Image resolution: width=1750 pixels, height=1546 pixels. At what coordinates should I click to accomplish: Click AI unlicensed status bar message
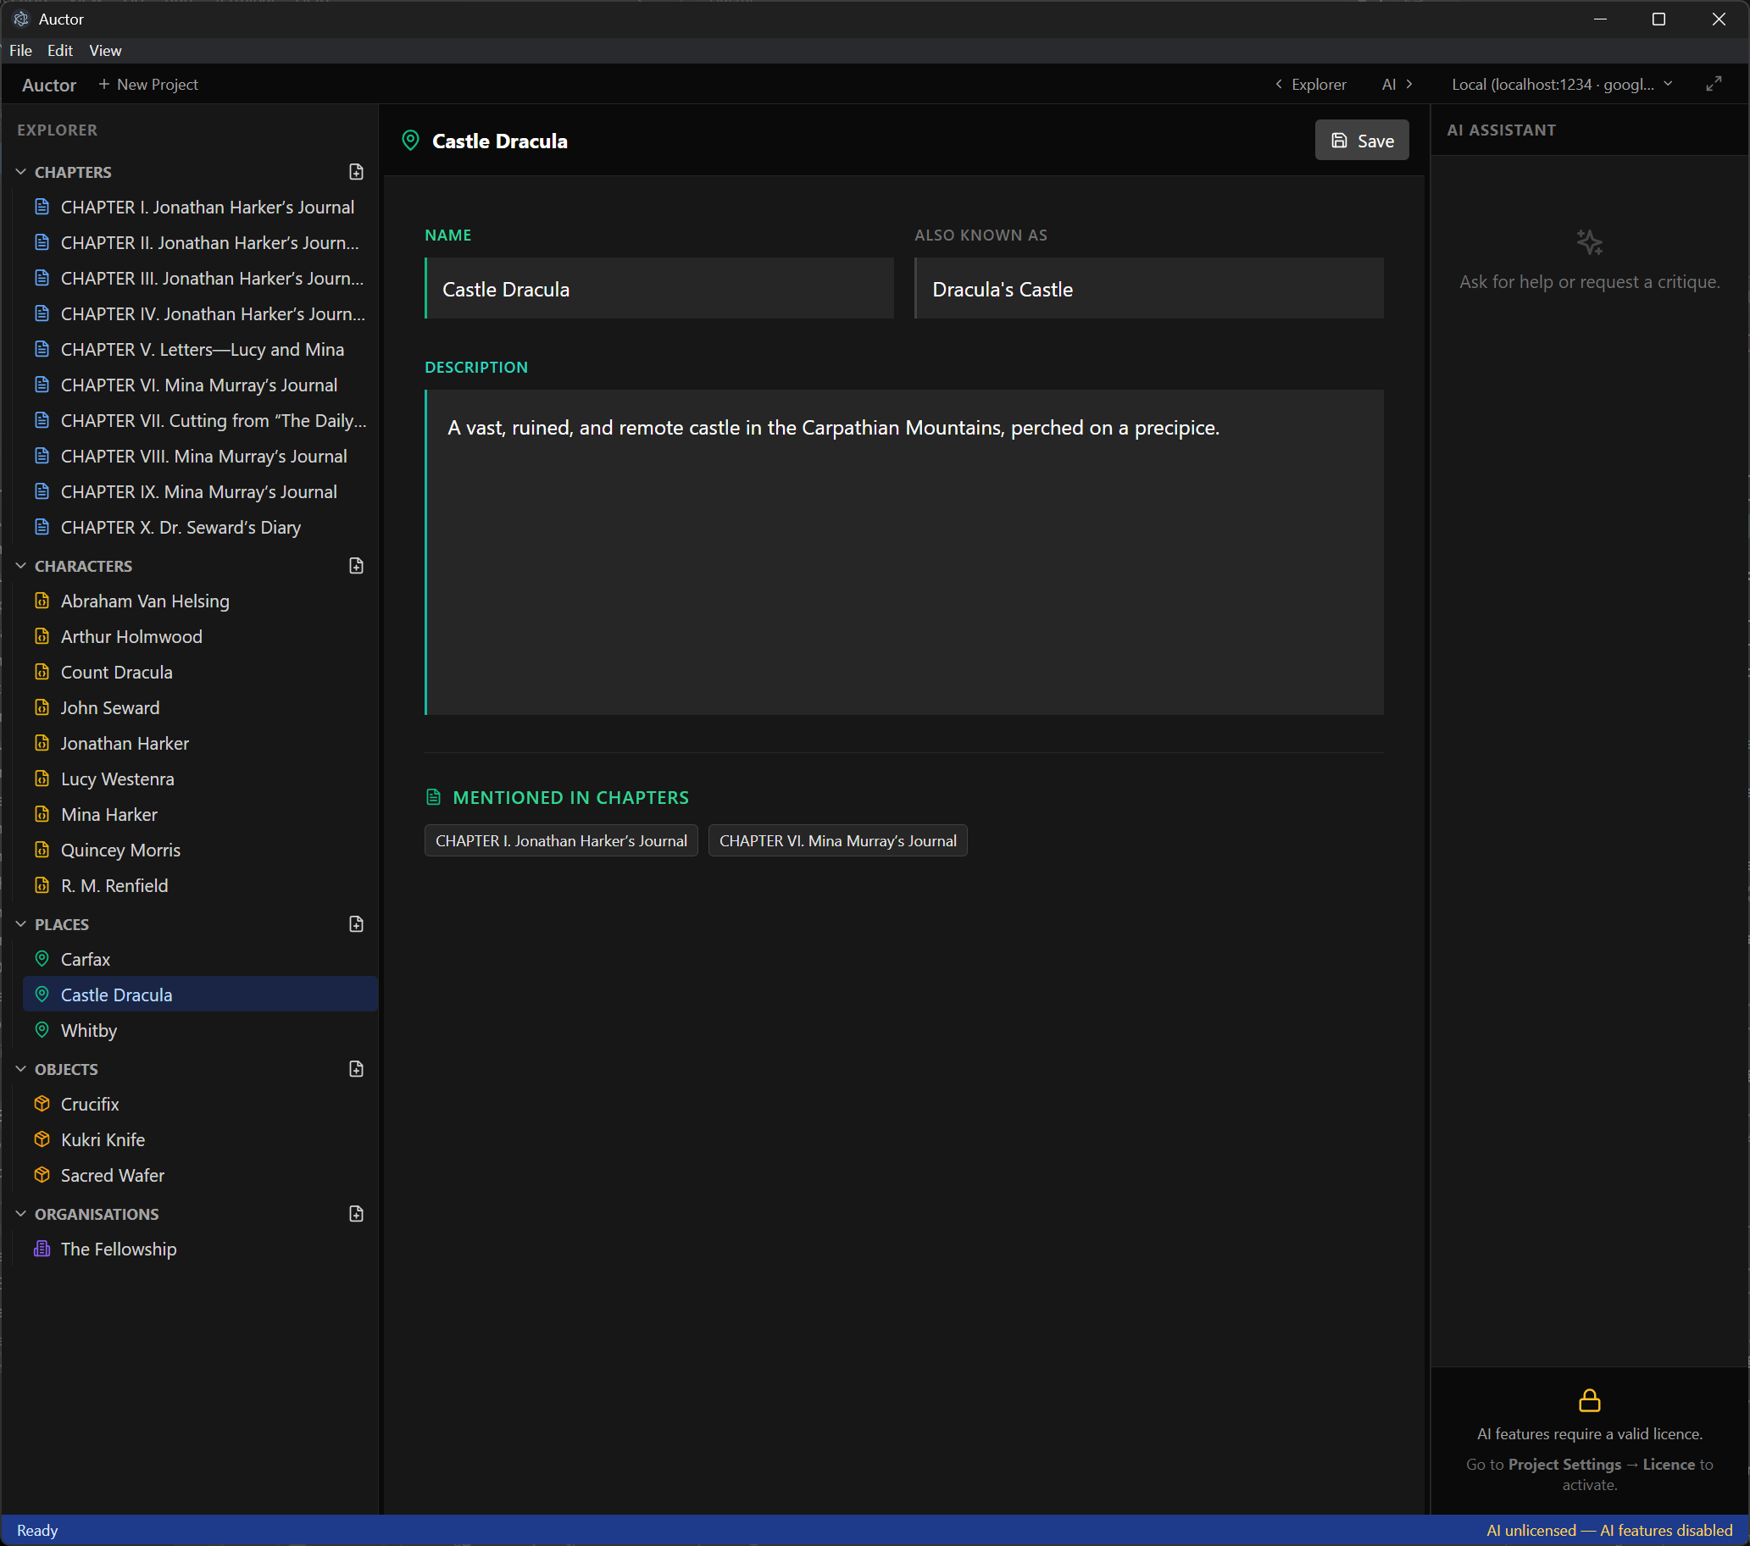tap(1608, 1530)
